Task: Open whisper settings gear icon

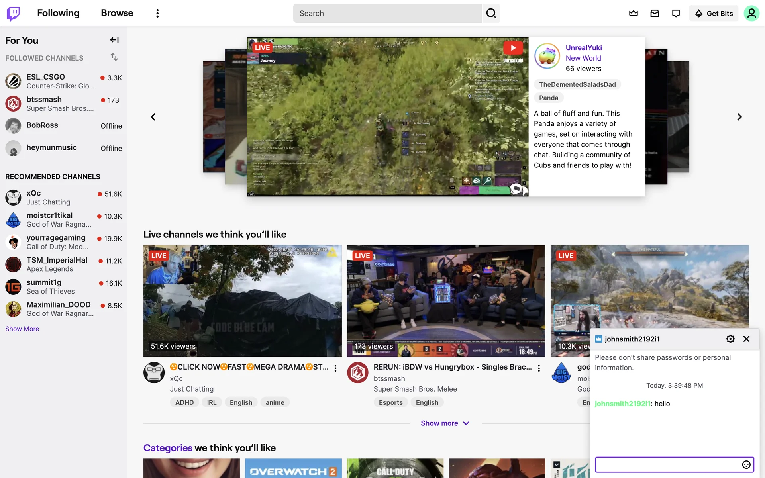Action: 730,339
